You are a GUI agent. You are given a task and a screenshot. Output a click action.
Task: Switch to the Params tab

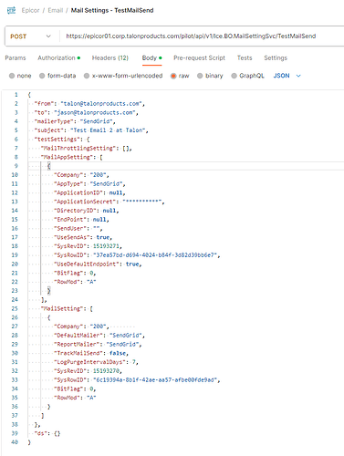tap(16, 57)
